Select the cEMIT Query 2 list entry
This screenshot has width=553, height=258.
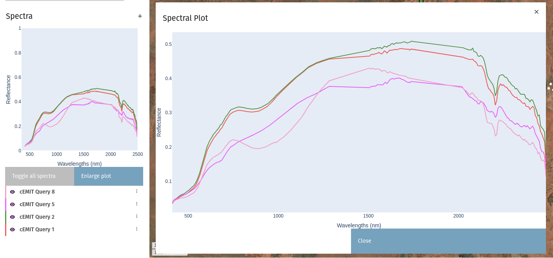[x=37, y=217]
